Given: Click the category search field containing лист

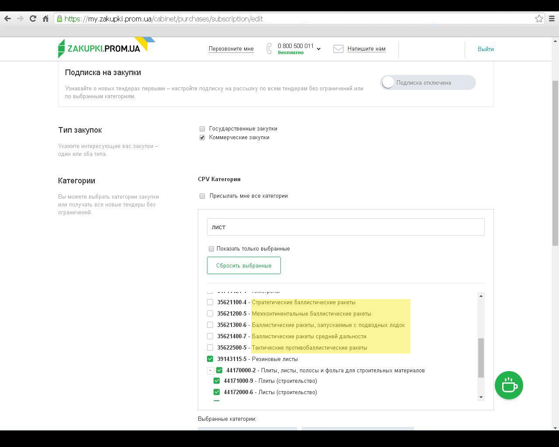Looking at the screenshot, I should point(345,227).
